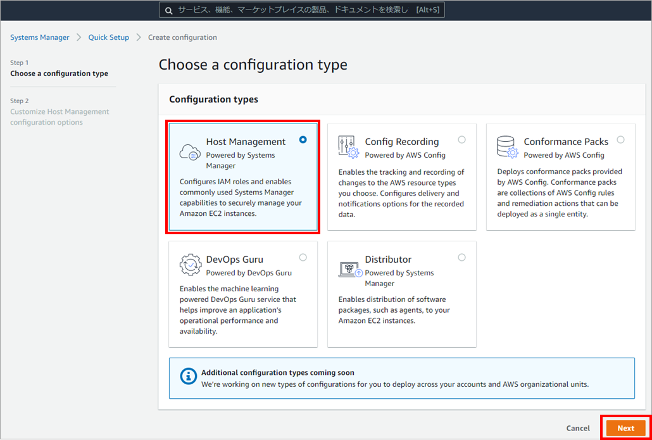Click the 'Step 1' label in sidebar
This screenshot has width=652, height=440.
click(19, 63)
